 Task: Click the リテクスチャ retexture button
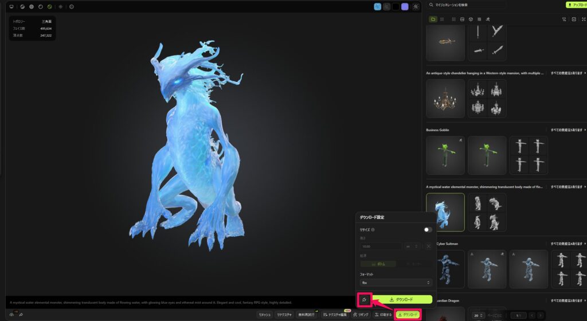(284, 315)
